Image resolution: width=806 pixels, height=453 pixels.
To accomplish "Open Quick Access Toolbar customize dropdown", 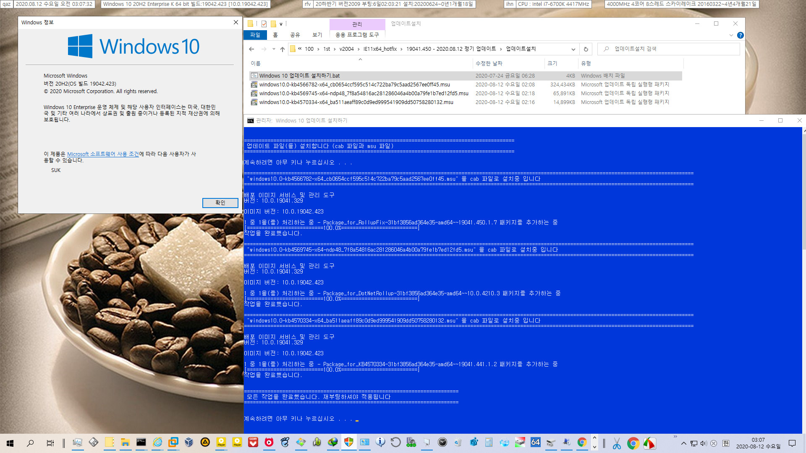I will 281,24.
